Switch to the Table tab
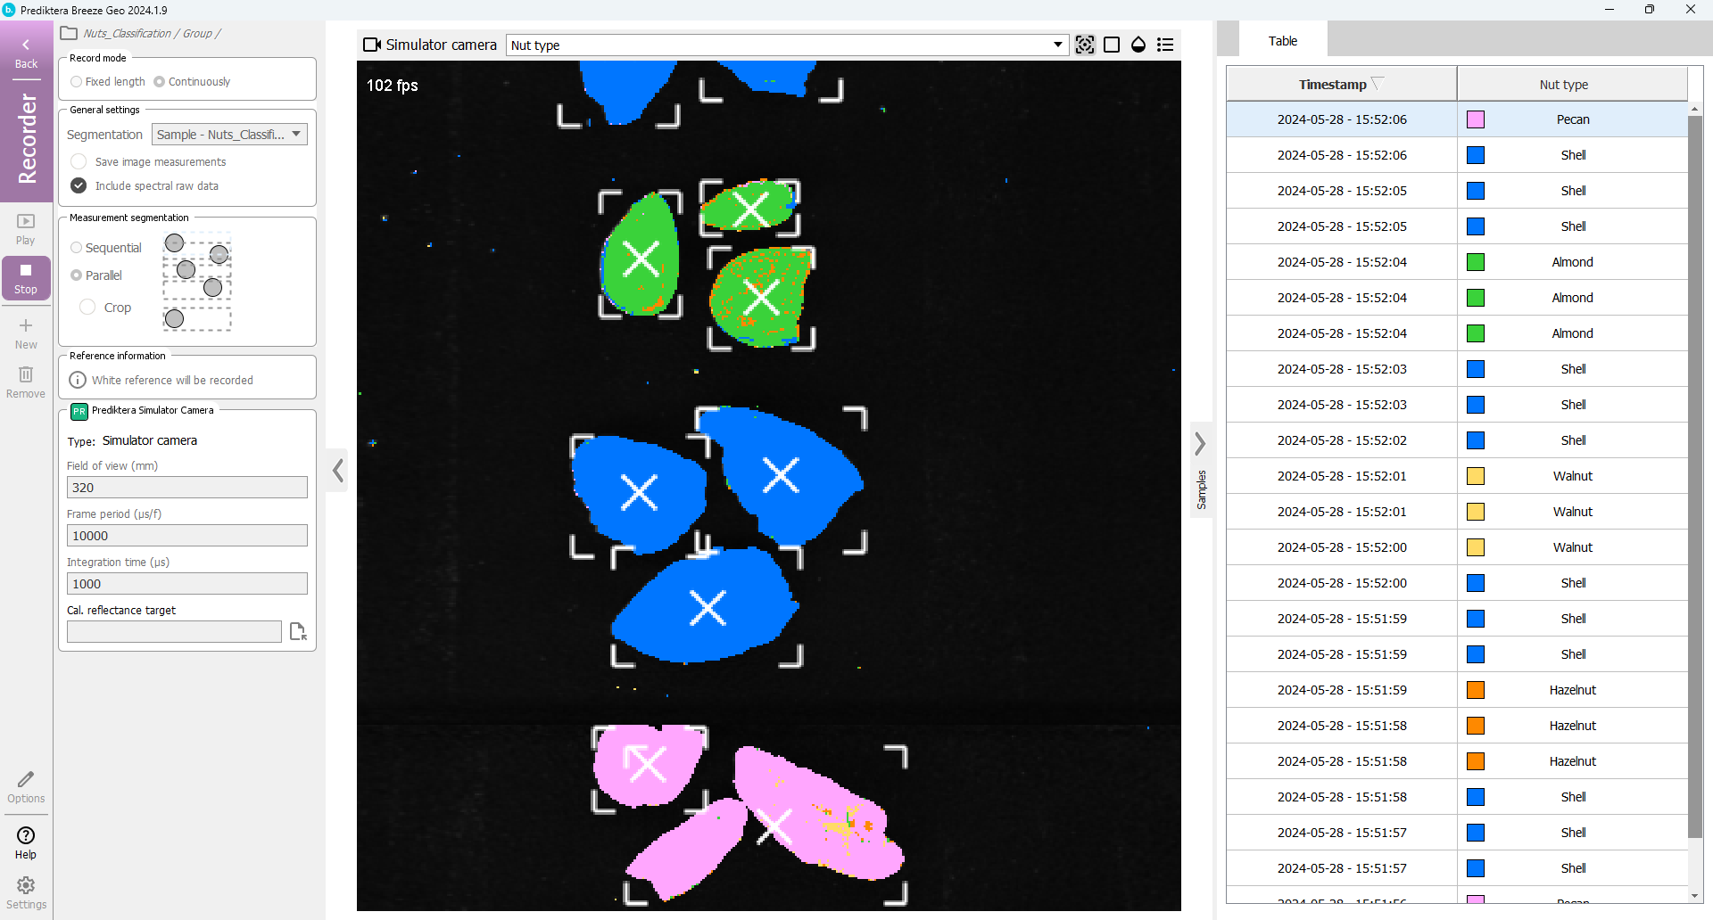 click(x=1282, y=41)
